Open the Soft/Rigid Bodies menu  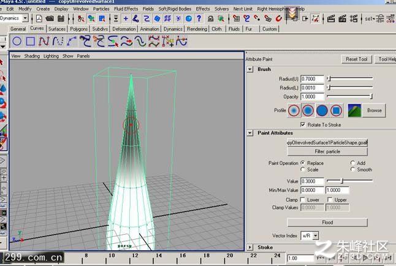175,9
